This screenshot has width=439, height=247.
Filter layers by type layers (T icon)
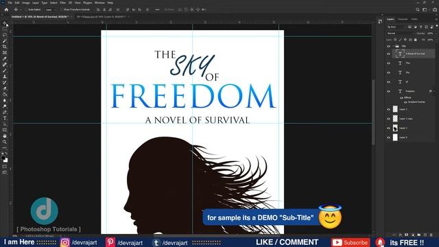coord(420,27)
